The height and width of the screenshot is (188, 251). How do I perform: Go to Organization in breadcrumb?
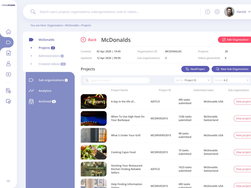(x=55, y=25)
